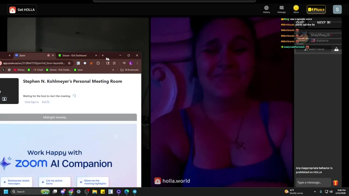The width and height of the screenshot is (349, 196).
Task: Open the louie Kick bookmark
Action: (78, 70)
